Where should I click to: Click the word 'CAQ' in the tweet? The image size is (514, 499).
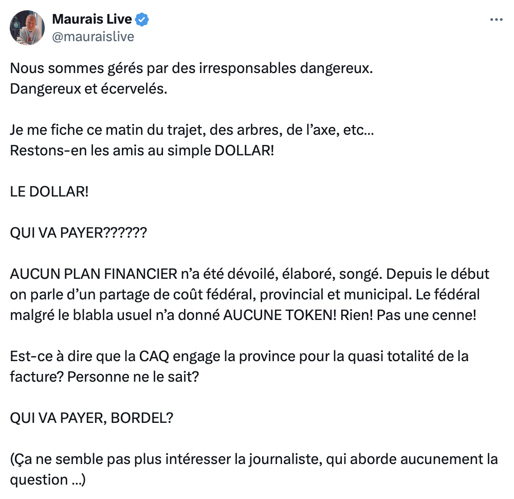[154, 357]
